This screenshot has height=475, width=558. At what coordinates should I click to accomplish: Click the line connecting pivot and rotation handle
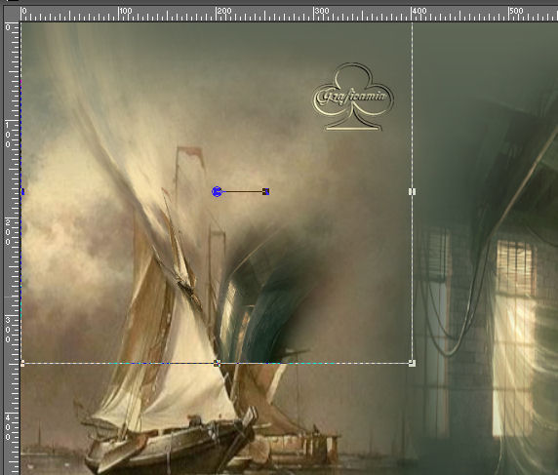coord(242,192)
